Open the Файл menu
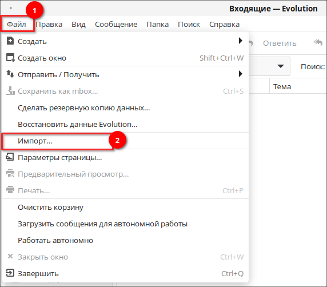 click(x=17, y=25)
